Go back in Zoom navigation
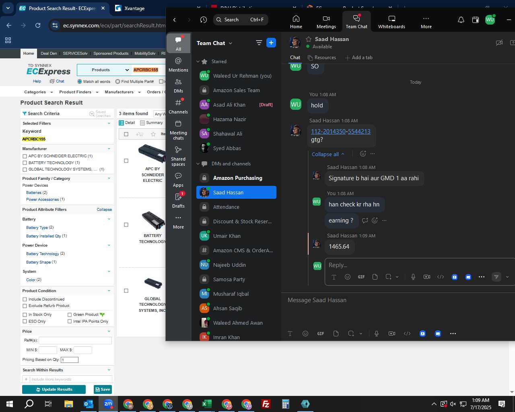Viewport: 515px width, 412px height. (175, 20)
